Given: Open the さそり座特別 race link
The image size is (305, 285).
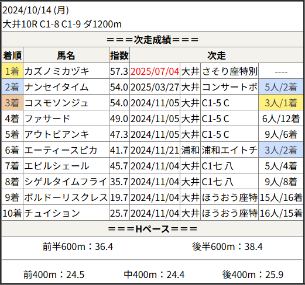Looking at the screenshot, I should 229,71.
